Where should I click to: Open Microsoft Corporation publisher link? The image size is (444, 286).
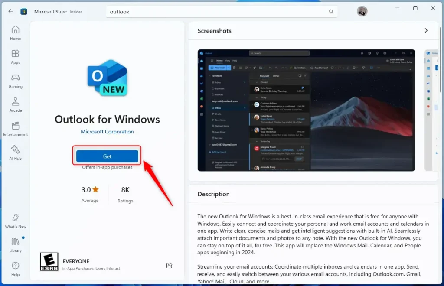tap(108, 132)
